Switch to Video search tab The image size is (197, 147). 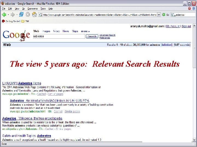[56, 31]
